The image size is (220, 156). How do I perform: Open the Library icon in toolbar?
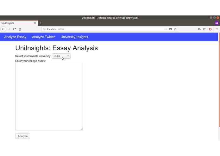199,29
